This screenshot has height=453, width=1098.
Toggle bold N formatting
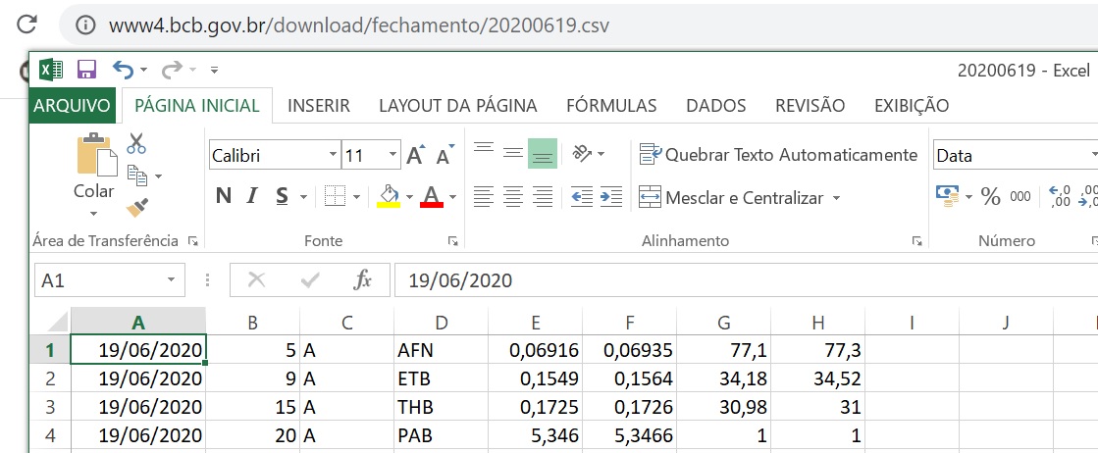[x=224, y=197]
